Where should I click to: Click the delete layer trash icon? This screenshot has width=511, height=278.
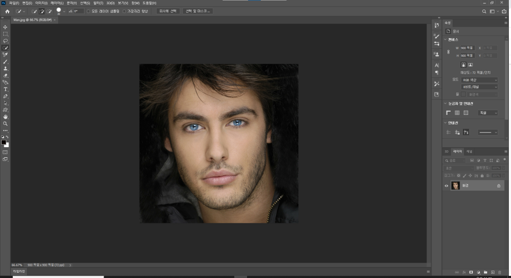click(499, 272)
